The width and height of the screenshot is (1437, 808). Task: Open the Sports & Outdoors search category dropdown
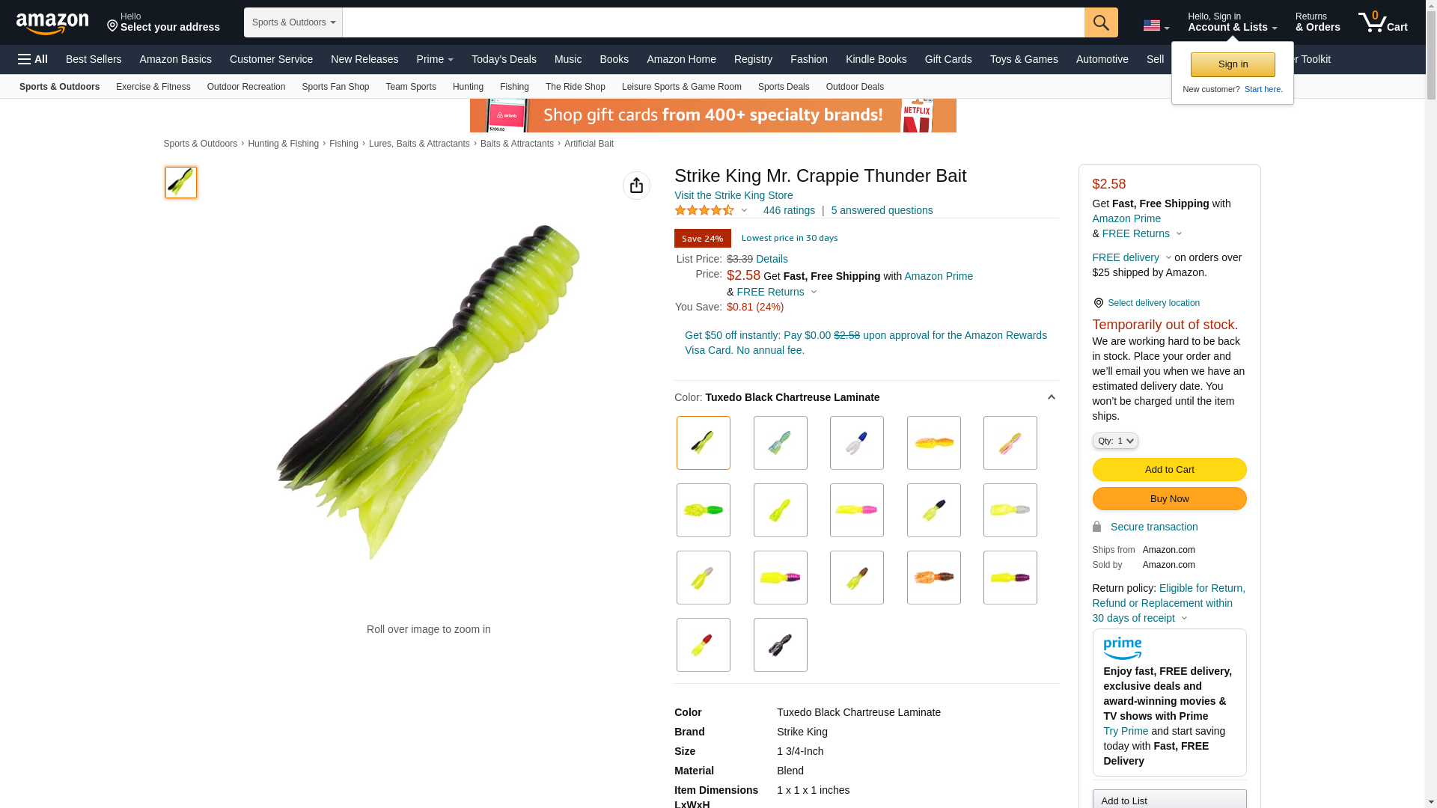293,22
